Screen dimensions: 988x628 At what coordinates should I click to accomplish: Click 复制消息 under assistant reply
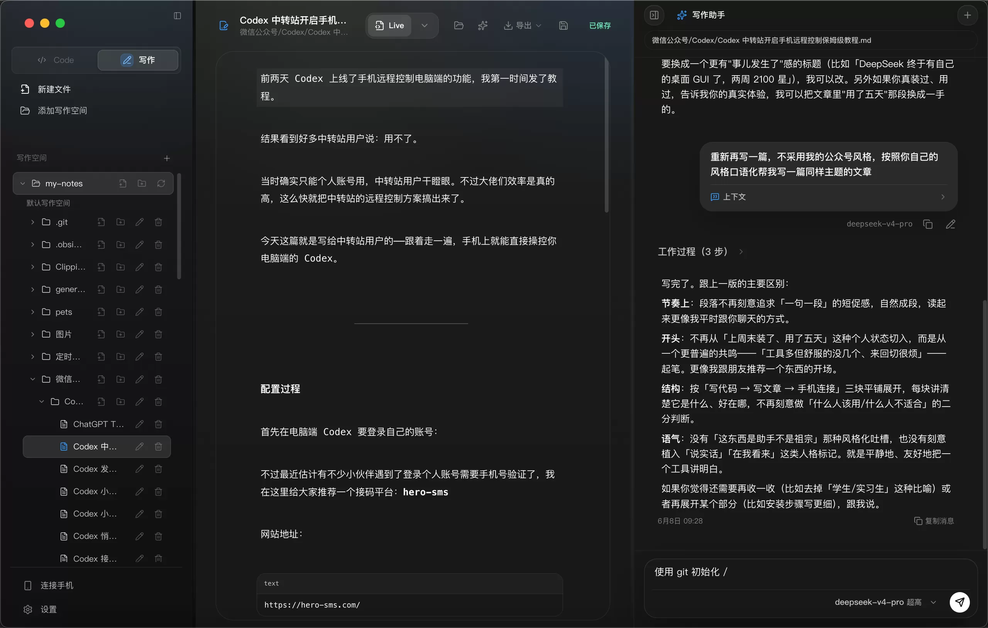coord(934,520)
